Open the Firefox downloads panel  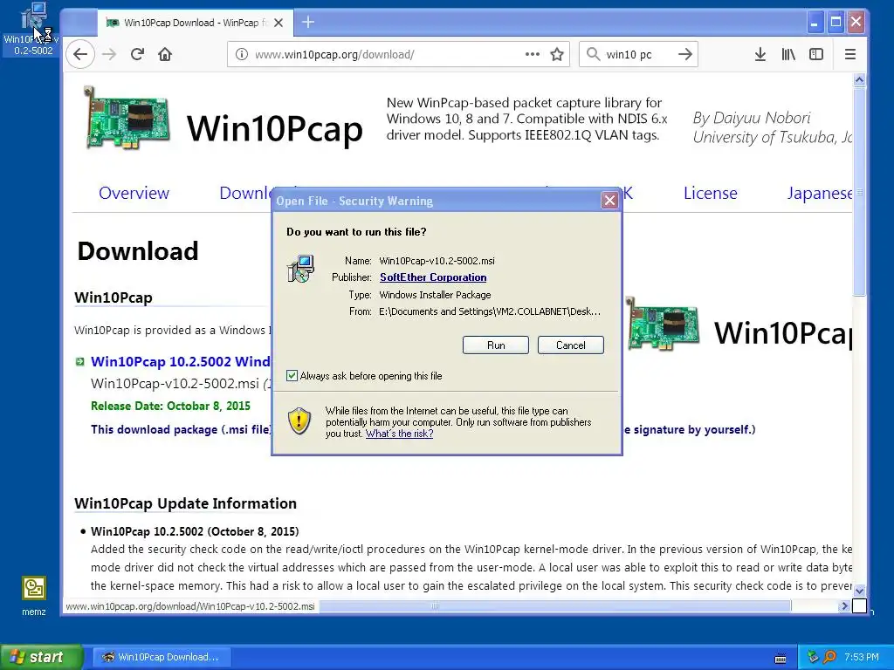pos(760,55)
